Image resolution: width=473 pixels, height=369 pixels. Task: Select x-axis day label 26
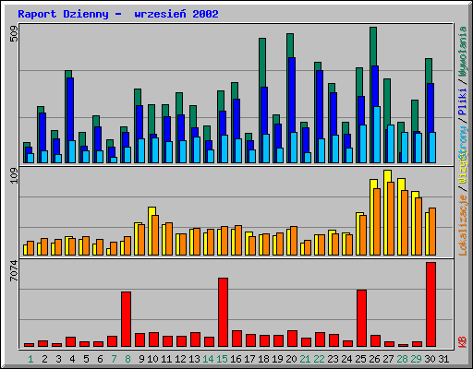point(374,359)
